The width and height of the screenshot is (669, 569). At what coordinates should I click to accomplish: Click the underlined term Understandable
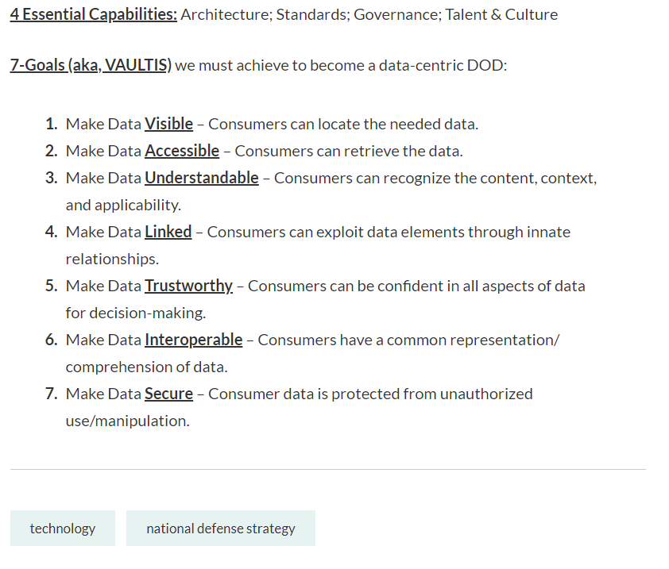click(202, 178)
